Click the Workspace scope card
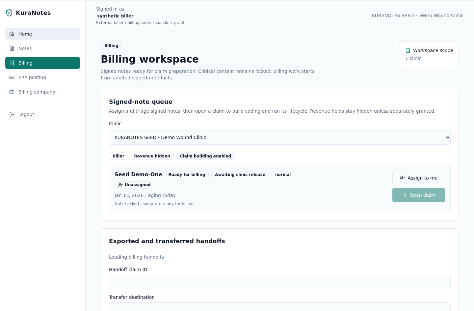The image size is (474, 311). [x=429, y=54]
